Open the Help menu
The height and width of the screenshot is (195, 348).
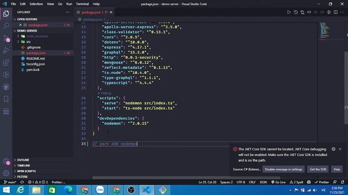coord(96,4)
